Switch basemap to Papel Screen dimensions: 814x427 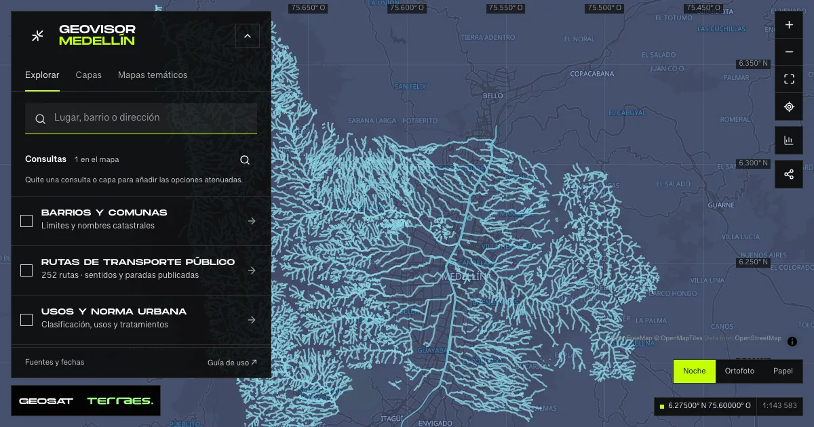pyautogui.click(x=783, y=371)
